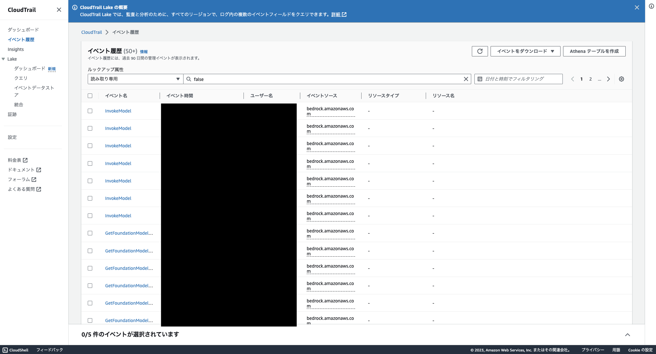Expand the selected events bottom panel

(627, 335)
